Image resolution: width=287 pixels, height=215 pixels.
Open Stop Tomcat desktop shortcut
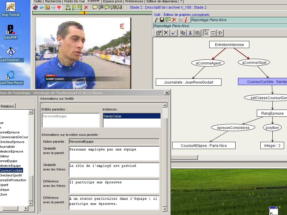[10, 9]
